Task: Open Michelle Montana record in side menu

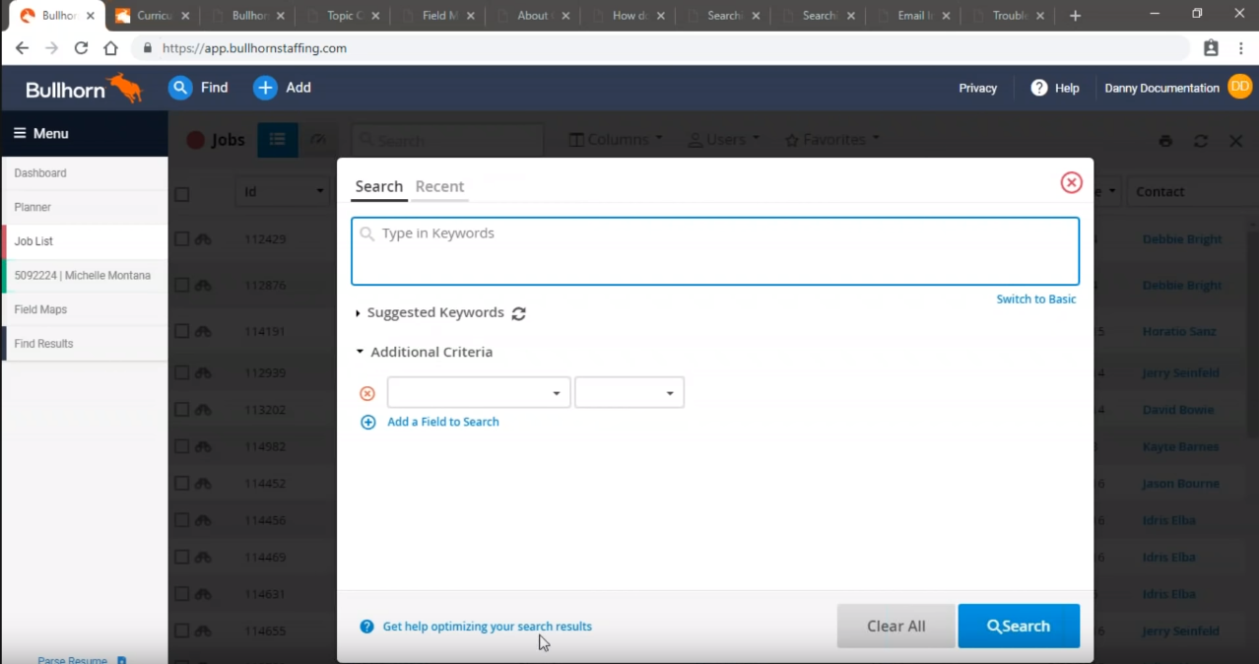Action: click(85, 276)
